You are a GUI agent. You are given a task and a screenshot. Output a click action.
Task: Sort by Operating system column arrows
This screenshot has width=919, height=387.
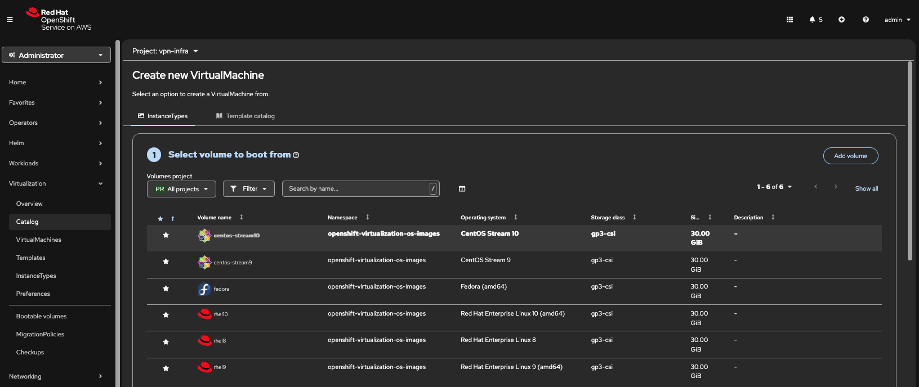(x=516, y=217)
